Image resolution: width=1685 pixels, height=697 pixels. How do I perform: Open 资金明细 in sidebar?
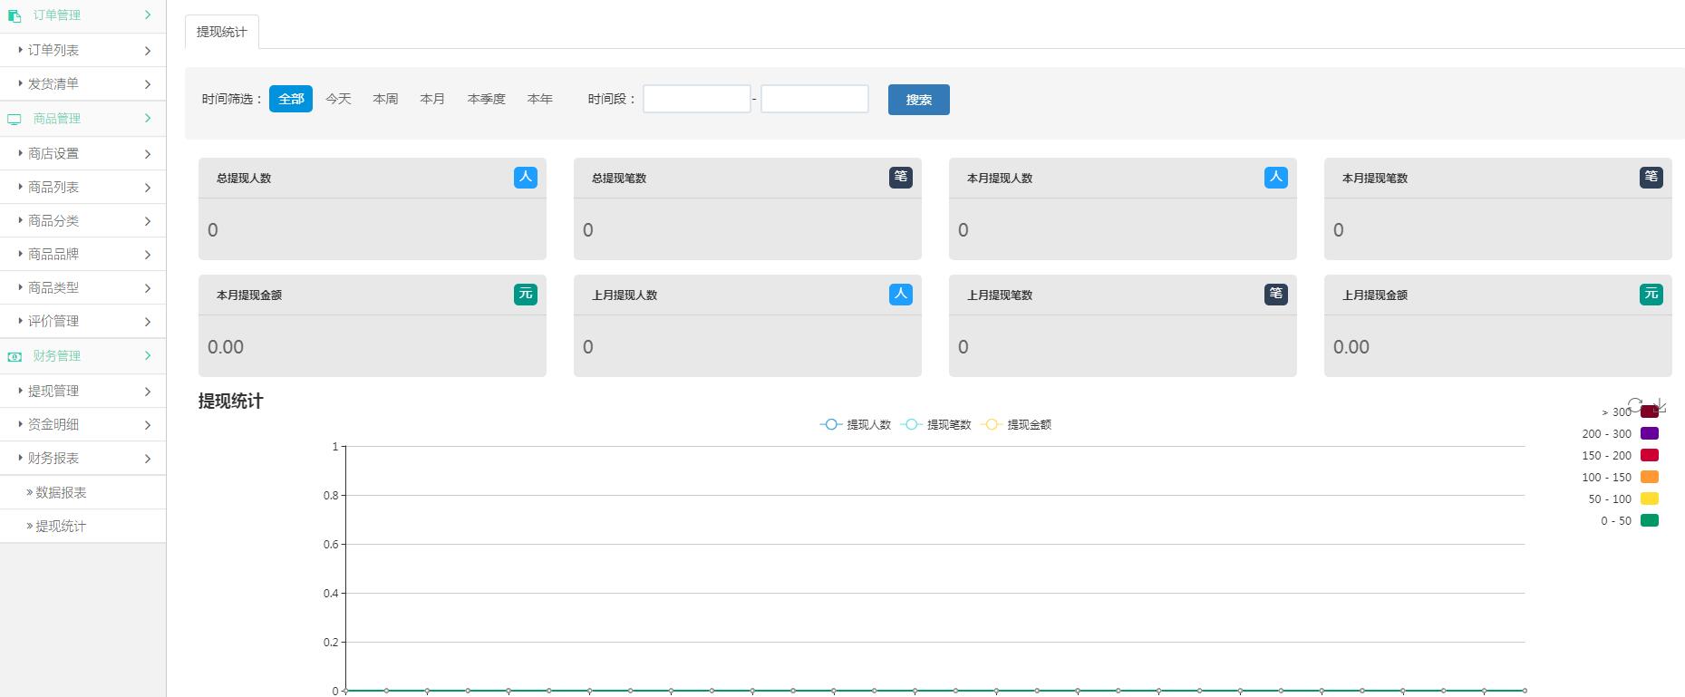click(x=82, y=424)
